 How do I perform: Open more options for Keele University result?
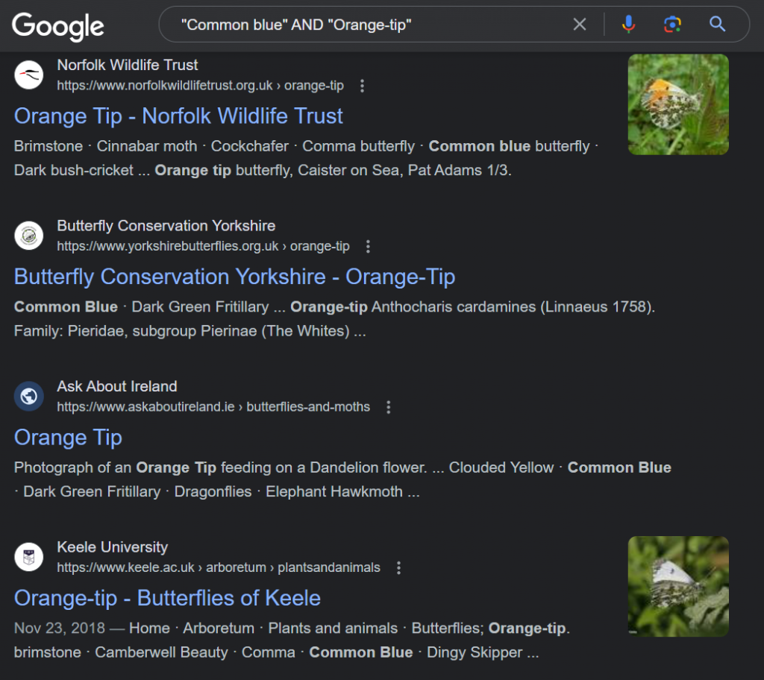click(x=398, y=568)
